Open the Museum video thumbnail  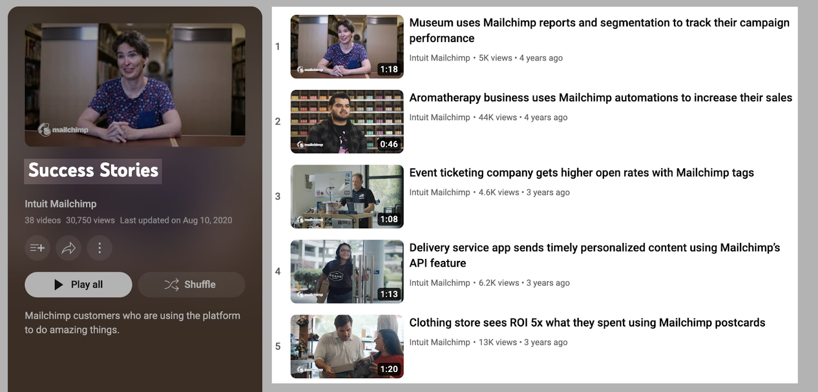click(347, 47)
